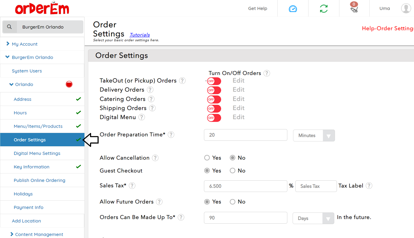Turn on TakeOut (or Pickup) Orders toggle
Viewport: 414px width, 238px height.
[214, 81]
